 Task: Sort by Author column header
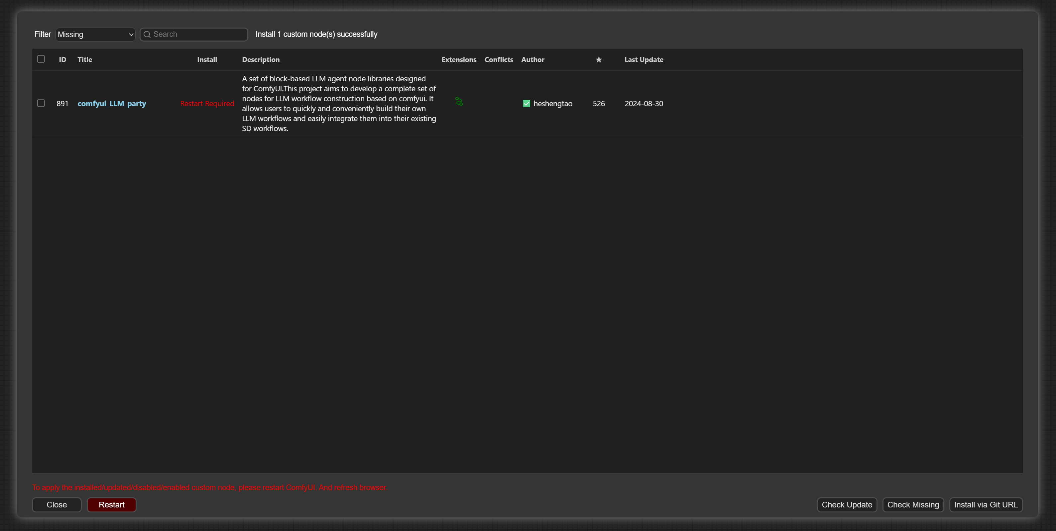(x=532, y=60)
